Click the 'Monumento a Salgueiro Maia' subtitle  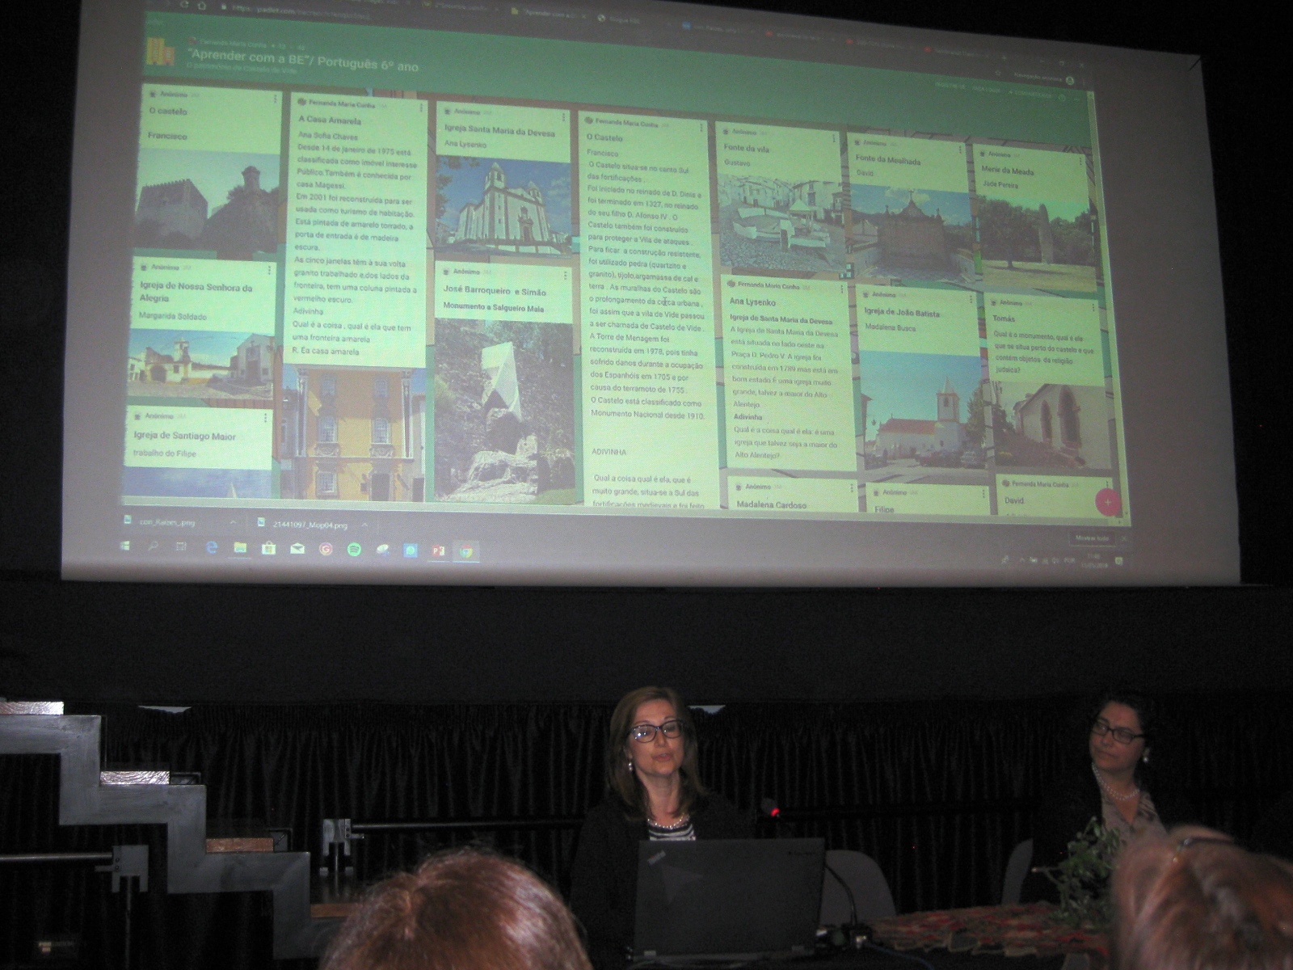pyautogui.click(x=493, y=308)
